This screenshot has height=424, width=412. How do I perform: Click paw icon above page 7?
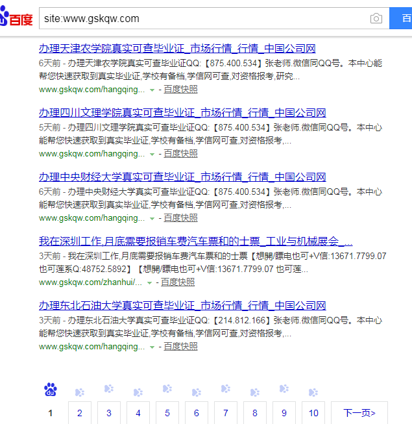[x=226, y=389]
